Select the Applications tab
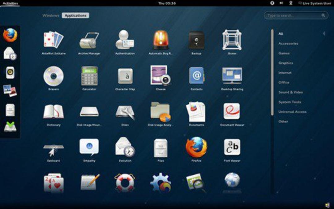 point(75,15)
